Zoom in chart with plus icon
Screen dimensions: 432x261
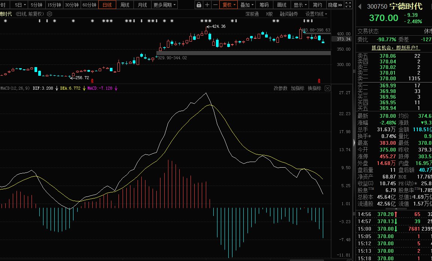[207, 4]
